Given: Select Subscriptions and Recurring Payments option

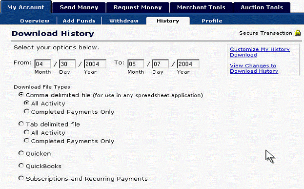Looking at the screenshot, I should click(x=21, y=178).
